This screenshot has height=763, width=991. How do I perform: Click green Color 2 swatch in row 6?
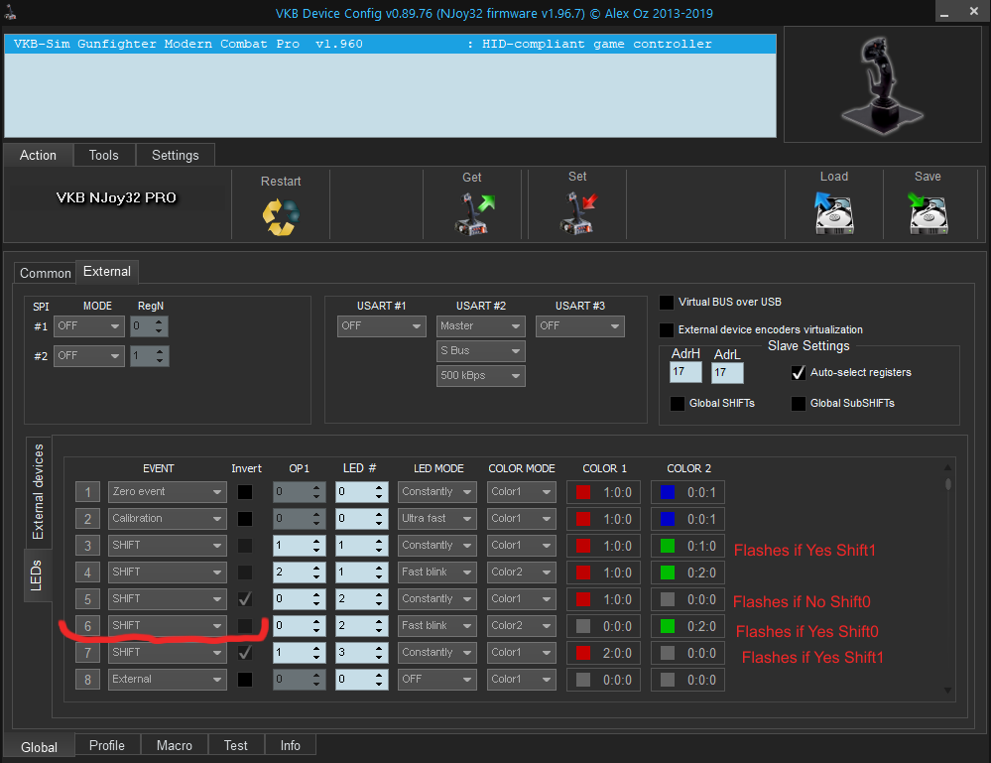[668, 626]
